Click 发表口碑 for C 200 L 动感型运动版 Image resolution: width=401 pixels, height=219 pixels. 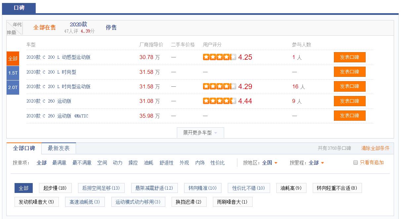tap(349, 57)
